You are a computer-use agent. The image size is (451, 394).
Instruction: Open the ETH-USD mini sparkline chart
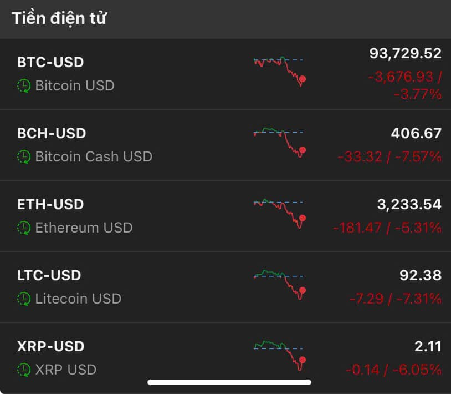coord(279,213)
